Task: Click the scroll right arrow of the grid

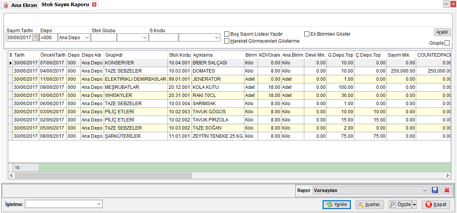Action: point(448,175)
